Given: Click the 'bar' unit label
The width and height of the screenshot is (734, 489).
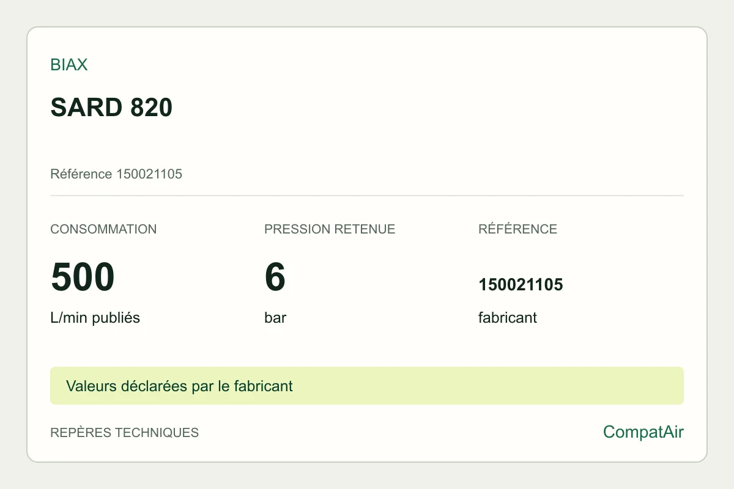Looking at the screenshot, I should (275, 318).
